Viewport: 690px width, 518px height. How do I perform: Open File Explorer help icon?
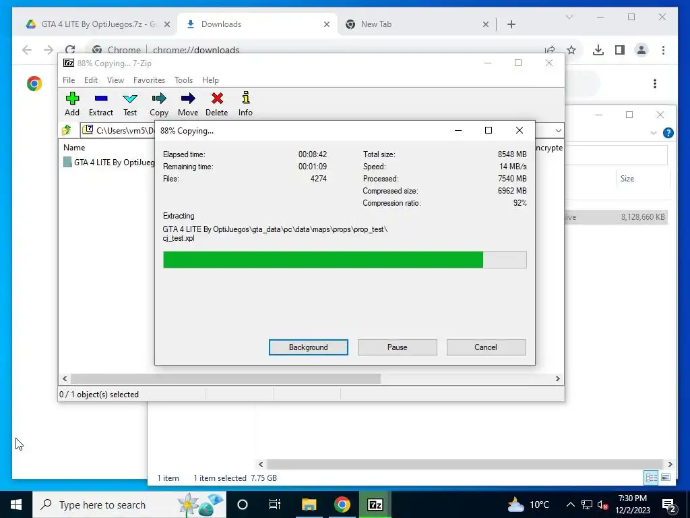668,133
